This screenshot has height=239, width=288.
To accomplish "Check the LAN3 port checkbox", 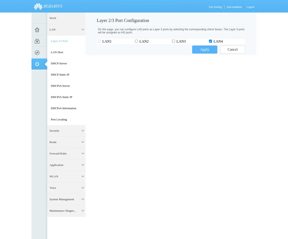I will pyautogui.click(x=174, y=41).
